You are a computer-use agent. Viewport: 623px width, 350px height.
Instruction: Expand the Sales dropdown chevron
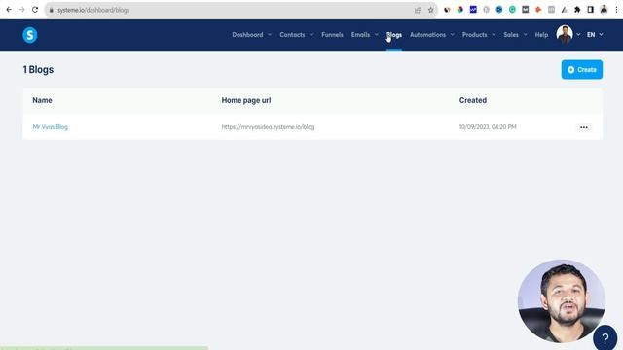tap(526, 35)
